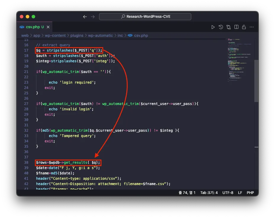
Task: Go forward with the right arrow
Action: pos(93,17)
